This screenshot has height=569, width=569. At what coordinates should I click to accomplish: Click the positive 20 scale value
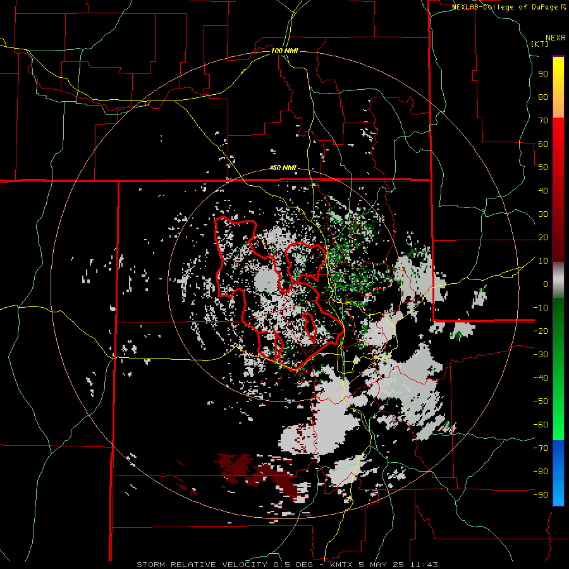click(x=543, y=238)
